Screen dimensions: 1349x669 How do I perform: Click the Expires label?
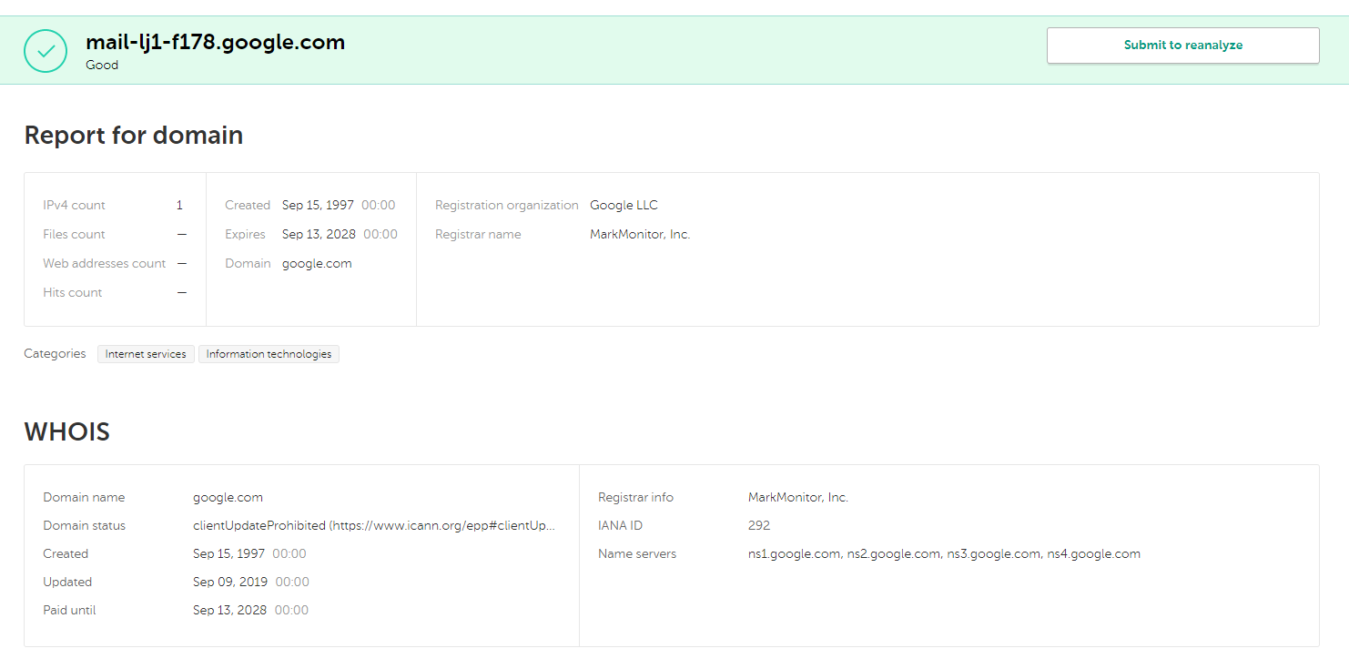click(245, 235)
